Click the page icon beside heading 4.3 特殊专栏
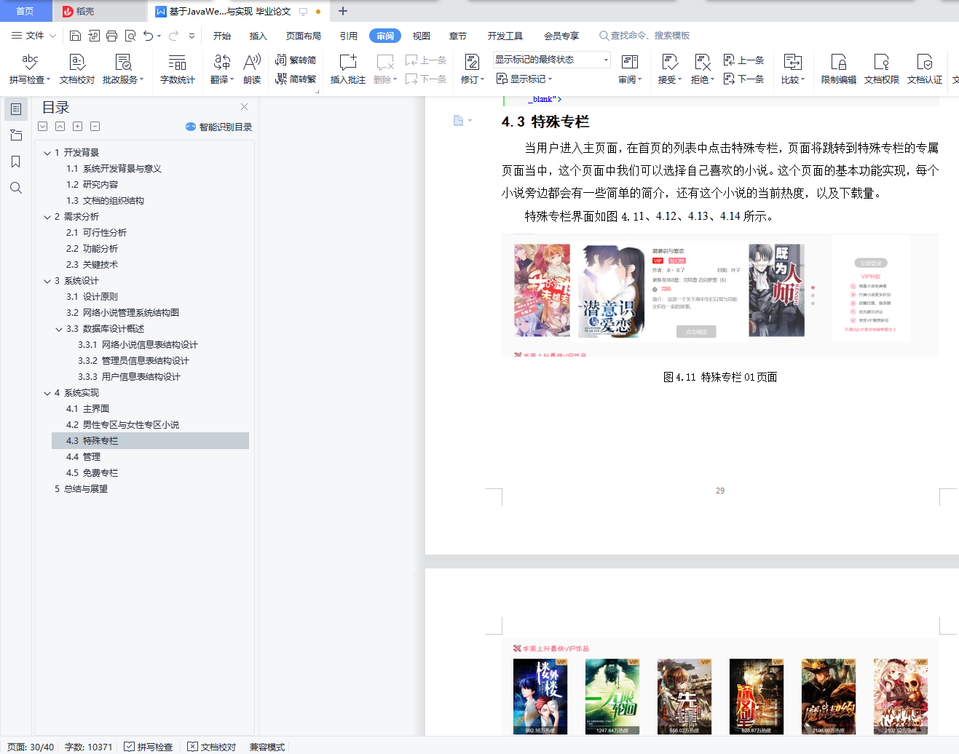This screenshot has width=959, height=754. 459,121
